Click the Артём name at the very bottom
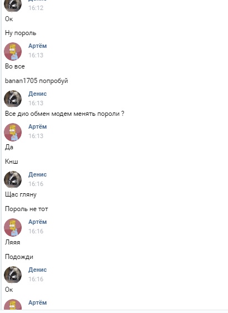The image size is (228, 313). click(x=37, y=302)
